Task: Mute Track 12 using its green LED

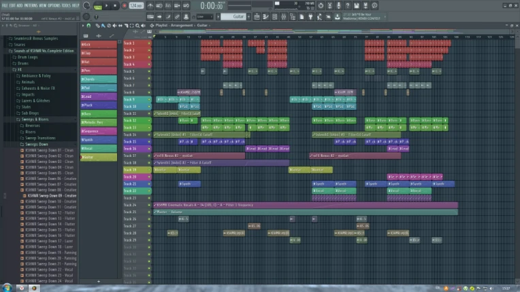Action: [150, 121]
